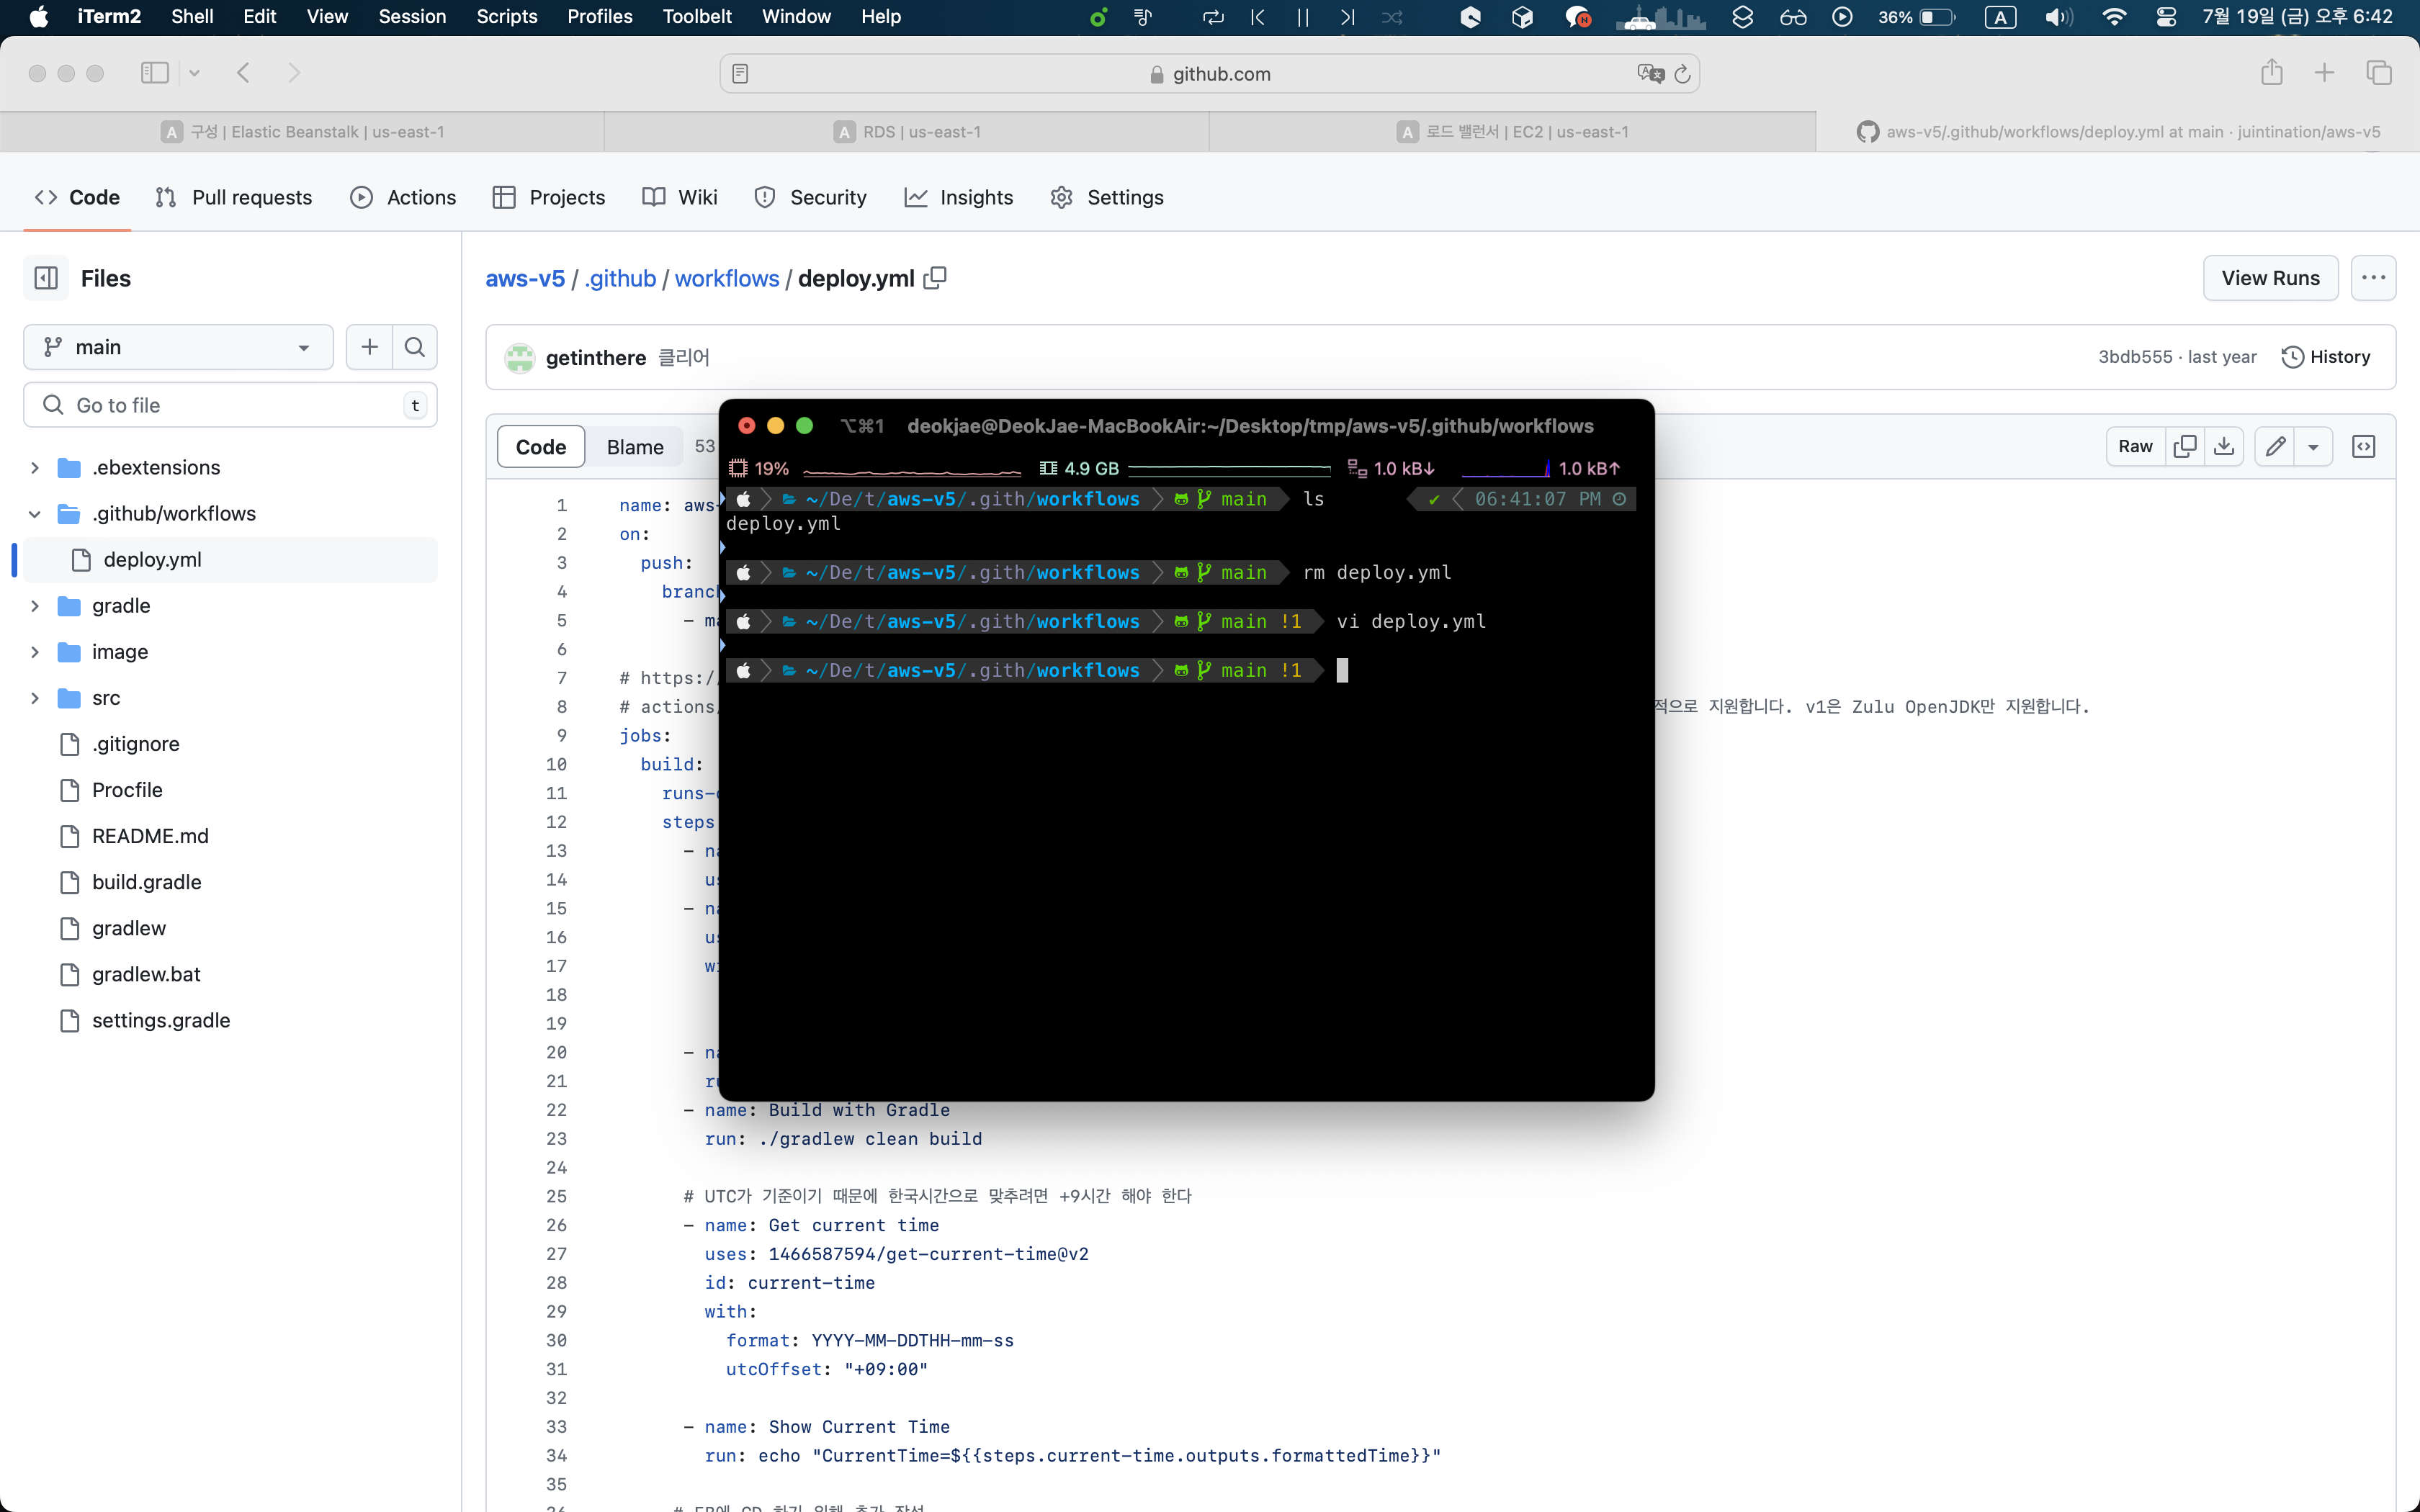Screen dimensions: 2420x1512
Task: Click the add file plus icon
Action: [369, 347]
